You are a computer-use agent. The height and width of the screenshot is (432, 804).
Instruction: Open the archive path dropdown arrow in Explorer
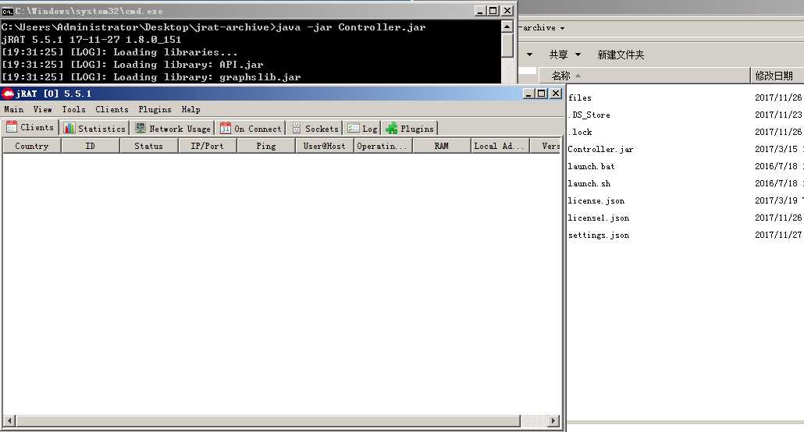click(x=563, y=28)
